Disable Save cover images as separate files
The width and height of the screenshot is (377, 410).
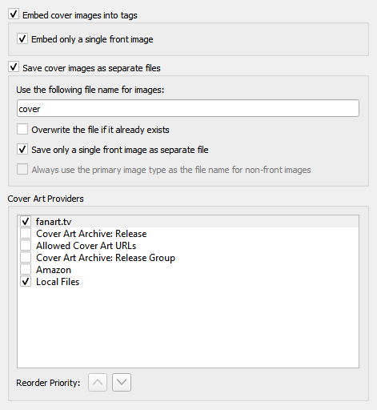tap(14, 67)
